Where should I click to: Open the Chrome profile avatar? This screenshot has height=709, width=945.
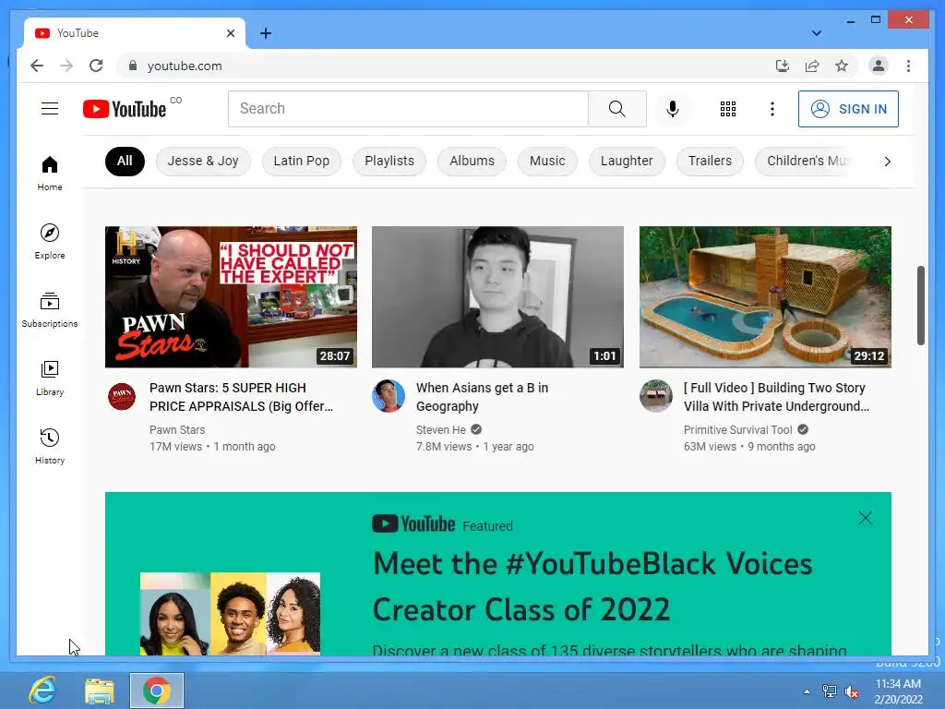[x=879, y=66]
